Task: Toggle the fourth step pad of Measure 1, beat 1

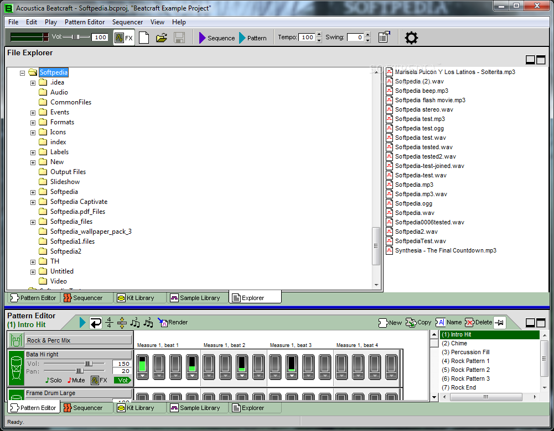Action: (x=192, y=364)
